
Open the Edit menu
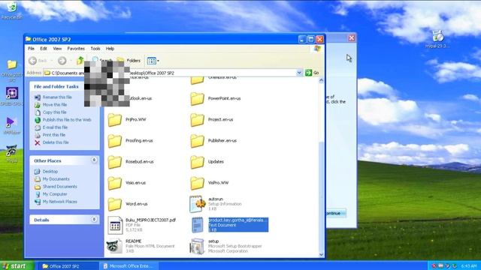(x=44, y=49)
